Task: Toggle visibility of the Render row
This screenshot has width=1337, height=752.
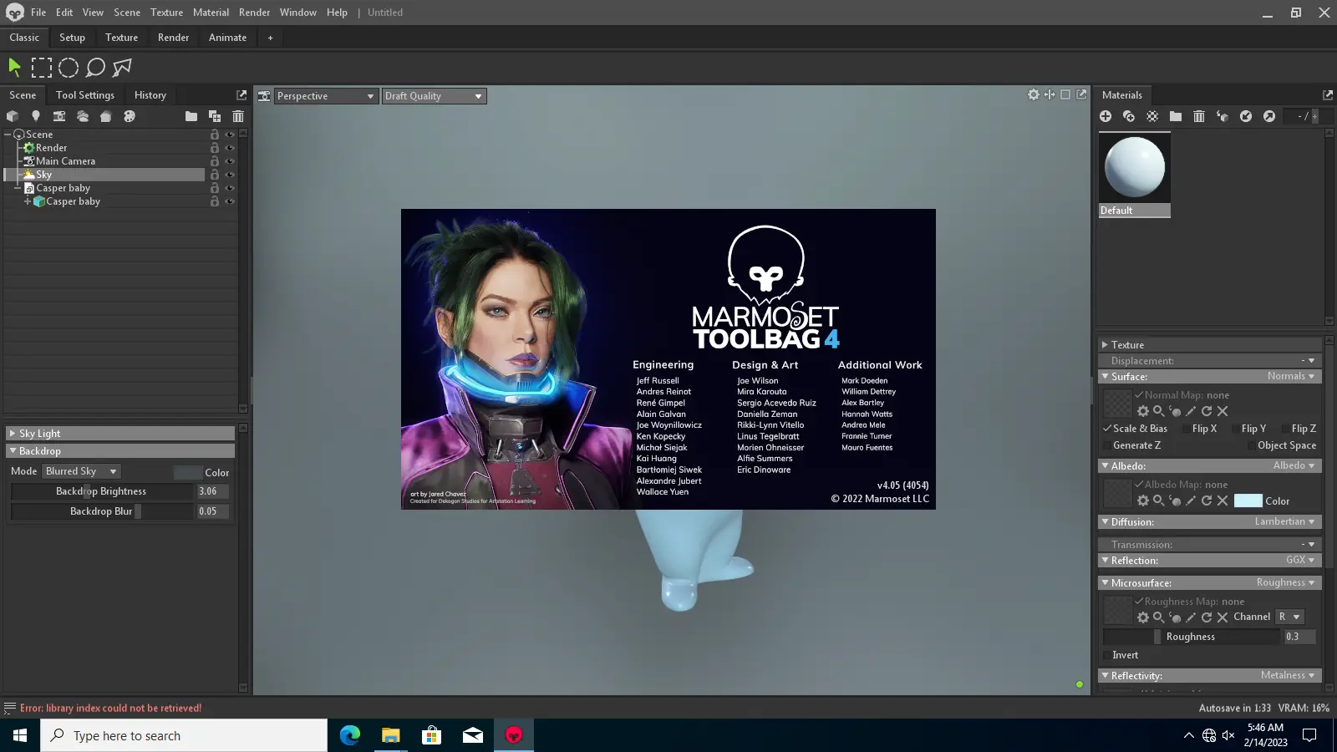Action: (x=230, y=148)
